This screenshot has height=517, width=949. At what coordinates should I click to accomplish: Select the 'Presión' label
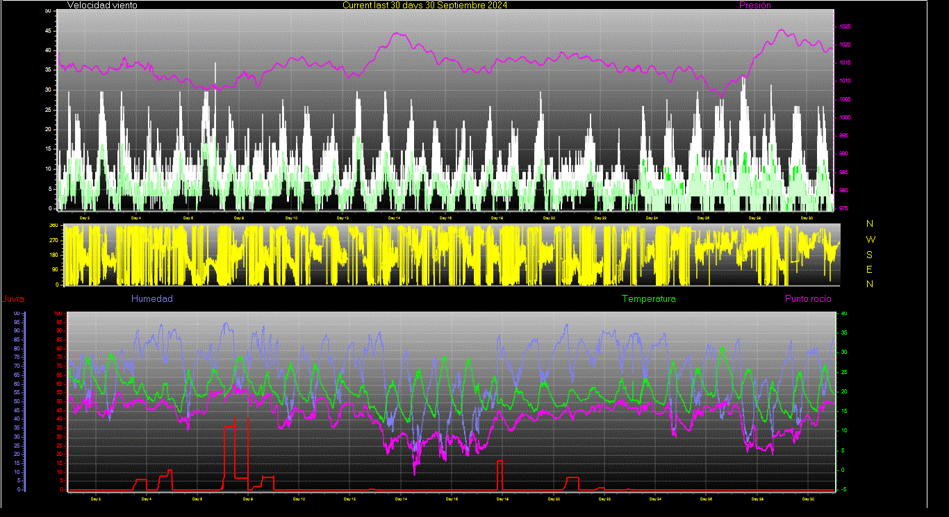(x=755, y=5)
